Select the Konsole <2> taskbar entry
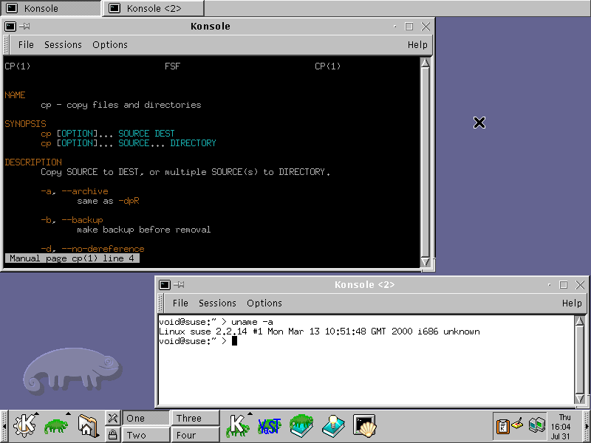 (154, 8)
